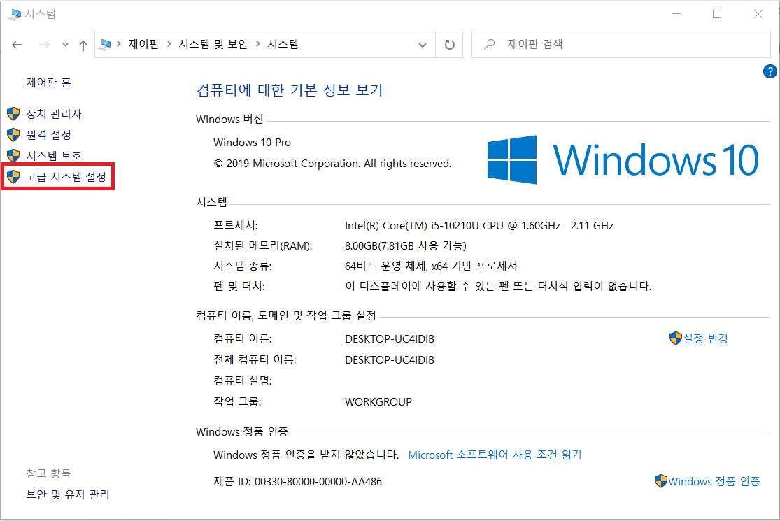
Task: Click the shield icon next to 설정 변경
Action: click(676, 338)
